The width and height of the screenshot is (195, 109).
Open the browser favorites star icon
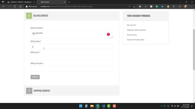coord(180,6)
